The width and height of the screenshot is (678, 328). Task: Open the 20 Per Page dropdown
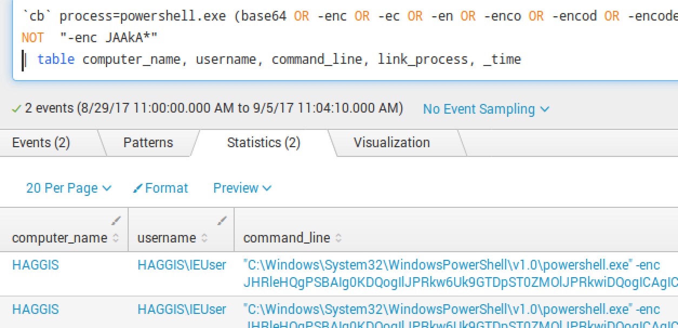[68, 188]
